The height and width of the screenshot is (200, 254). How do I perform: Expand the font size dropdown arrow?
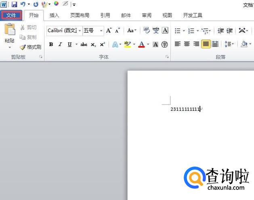pyautogui.click(x=101, y=31)
